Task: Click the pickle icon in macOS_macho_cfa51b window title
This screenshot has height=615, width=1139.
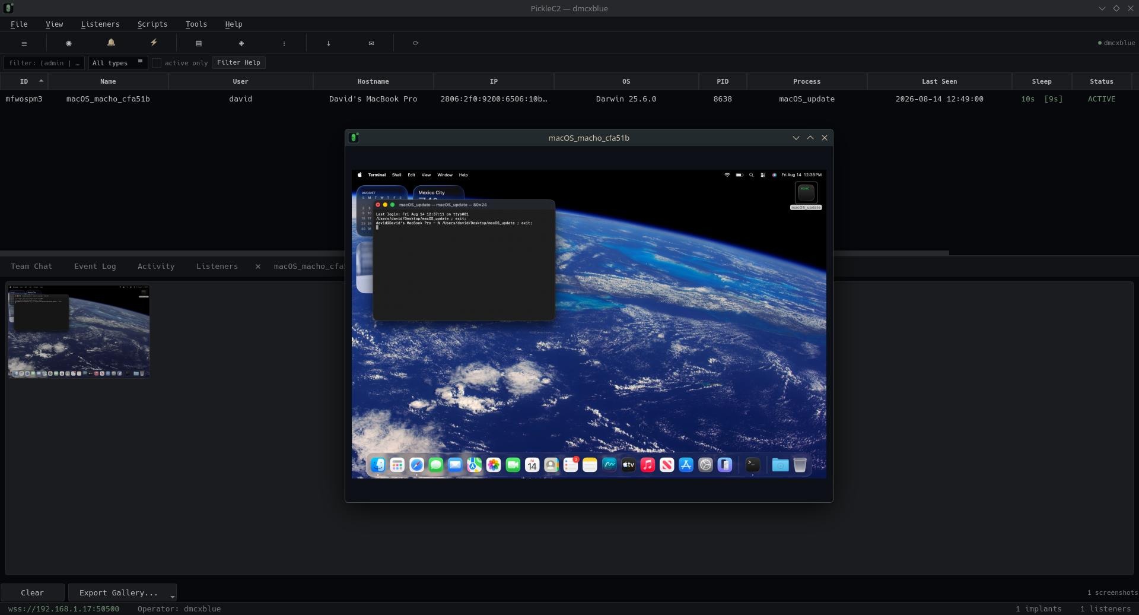Action: pyautogui.click(x=354, y=138)
